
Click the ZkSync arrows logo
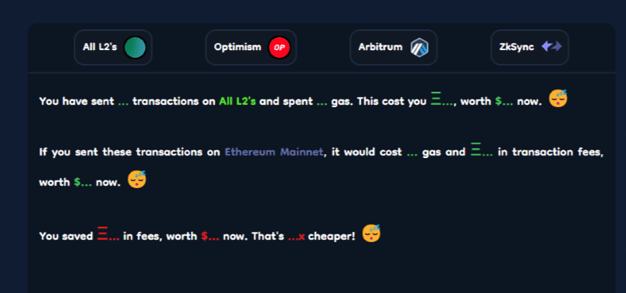tap(551, 47)
